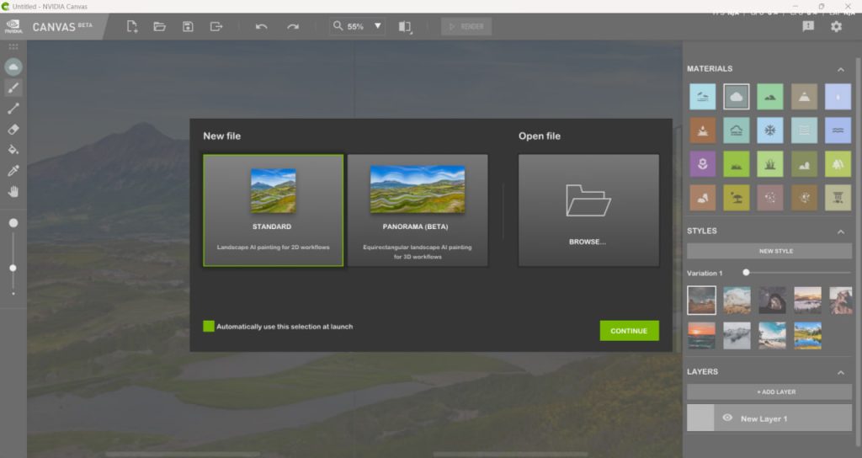Click the New Style button
This screenshot has width=862, height=458.
tap(769, 251)
